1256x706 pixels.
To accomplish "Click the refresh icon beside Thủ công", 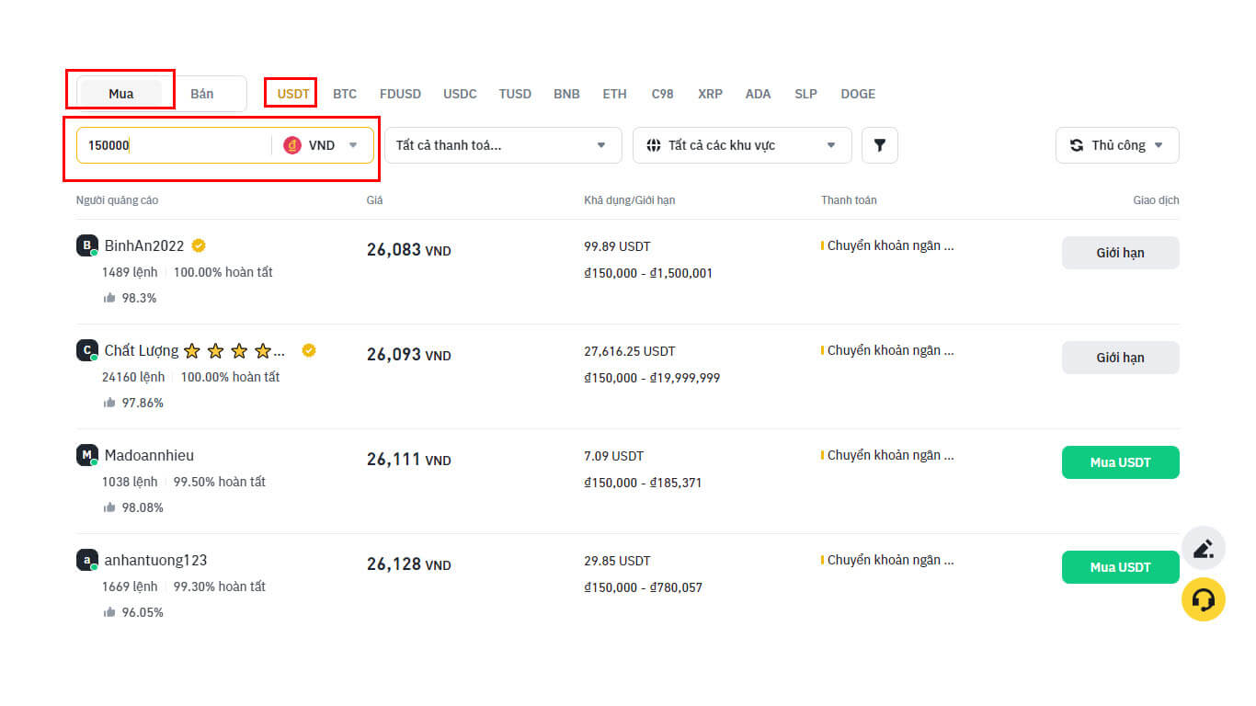I will tap(1077, 145).
